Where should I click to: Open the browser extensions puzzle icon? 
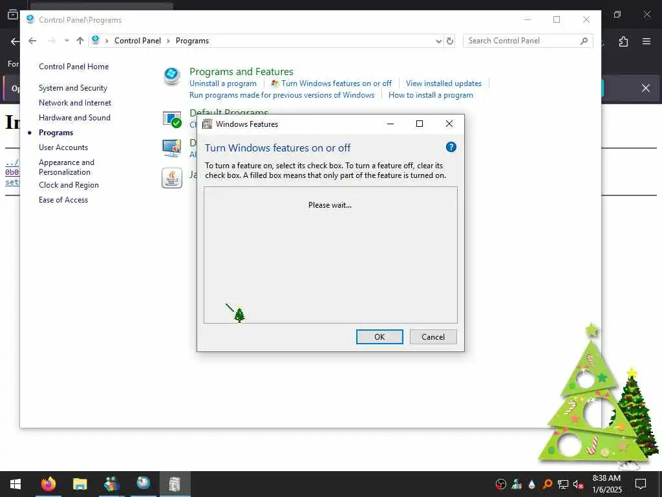[623, 41]
